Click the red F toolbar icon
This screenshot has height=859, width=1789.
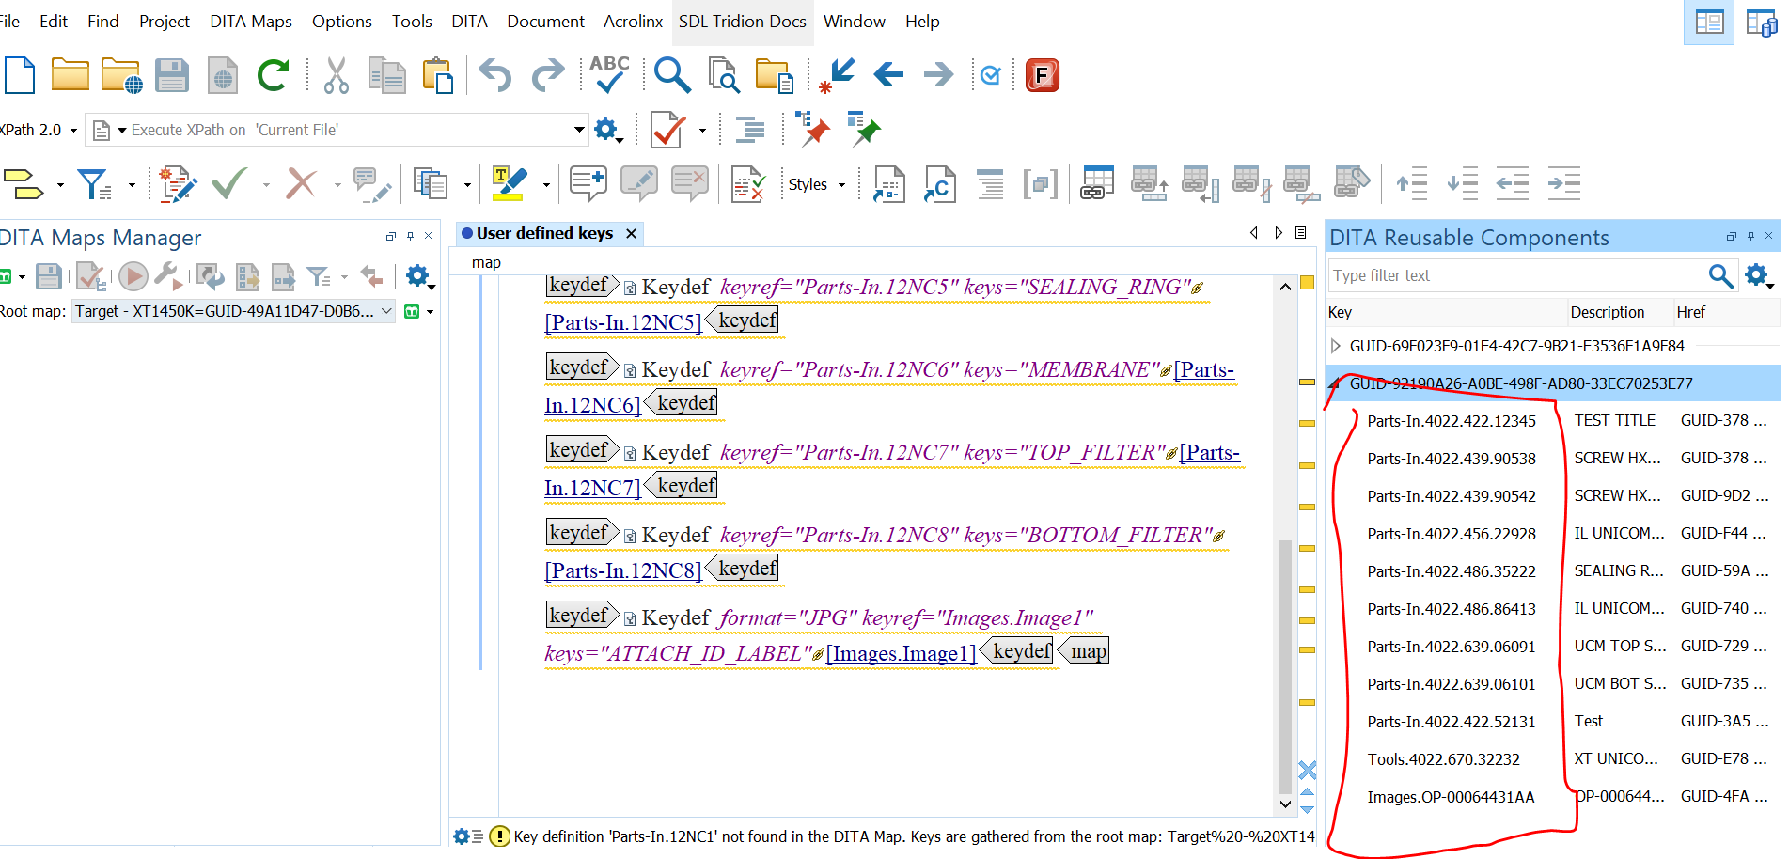click(x=1043, y=75)
